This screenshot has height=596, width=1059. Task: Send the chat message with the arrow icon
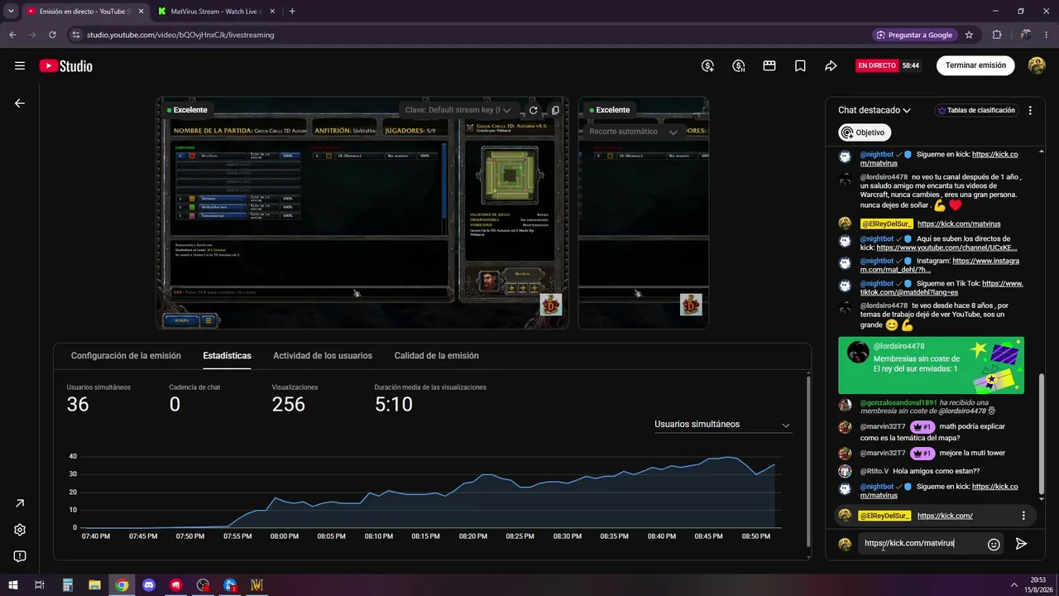tap(1022, 544)
